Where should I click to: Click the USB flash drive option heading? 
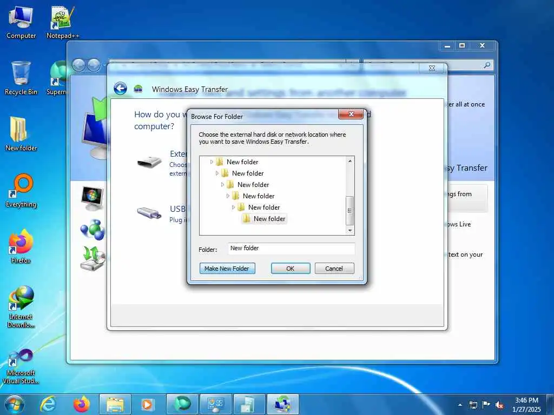(x=177, y=209)
